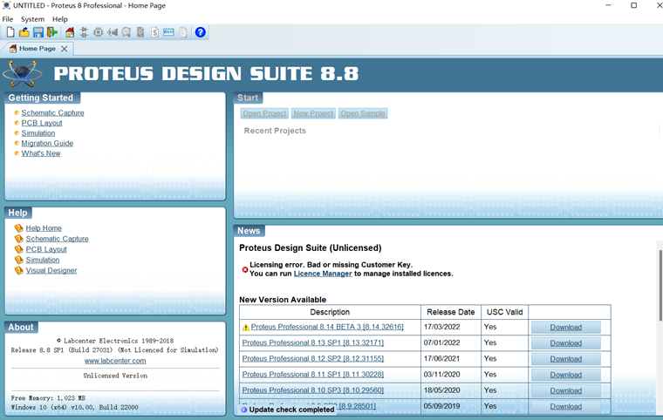Open PCB Layout link in Help panel

(46, 249)
